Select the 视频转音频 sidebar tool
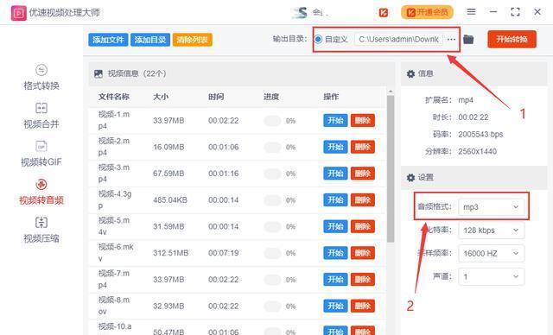This screenshot has width=553, height=335. (x=41, y=192)
